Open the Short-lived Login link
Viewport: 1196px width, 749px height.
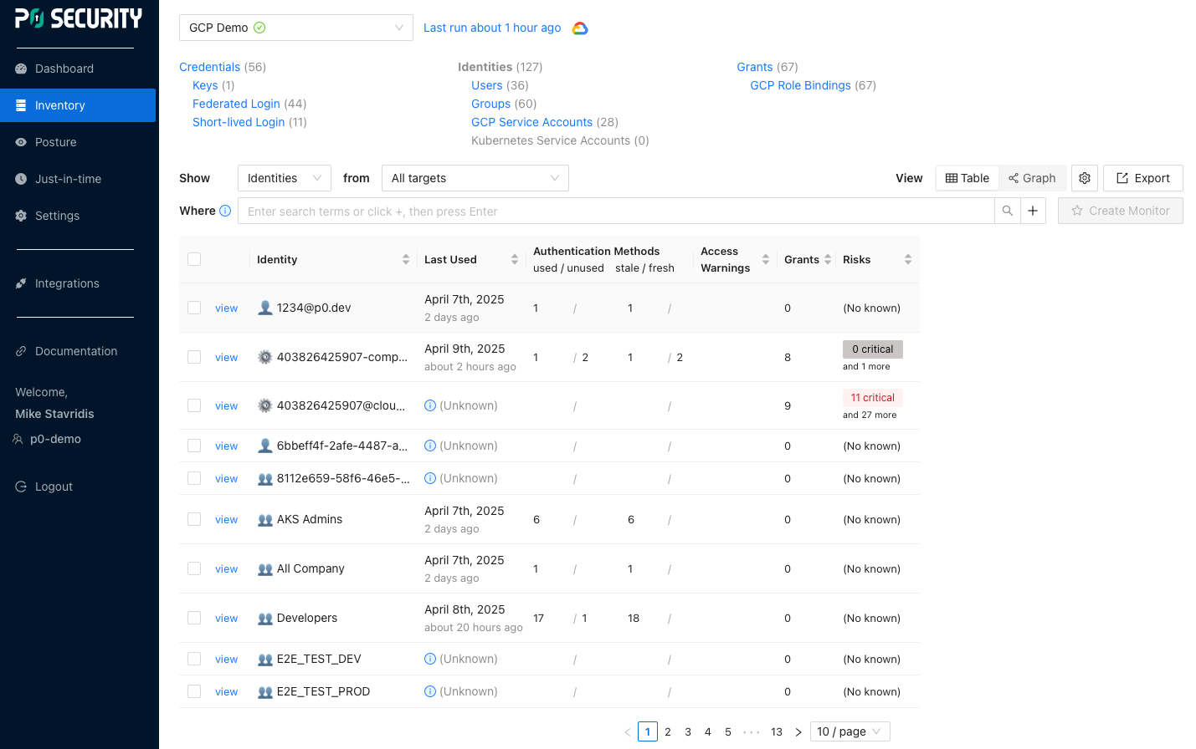[239, 122]
